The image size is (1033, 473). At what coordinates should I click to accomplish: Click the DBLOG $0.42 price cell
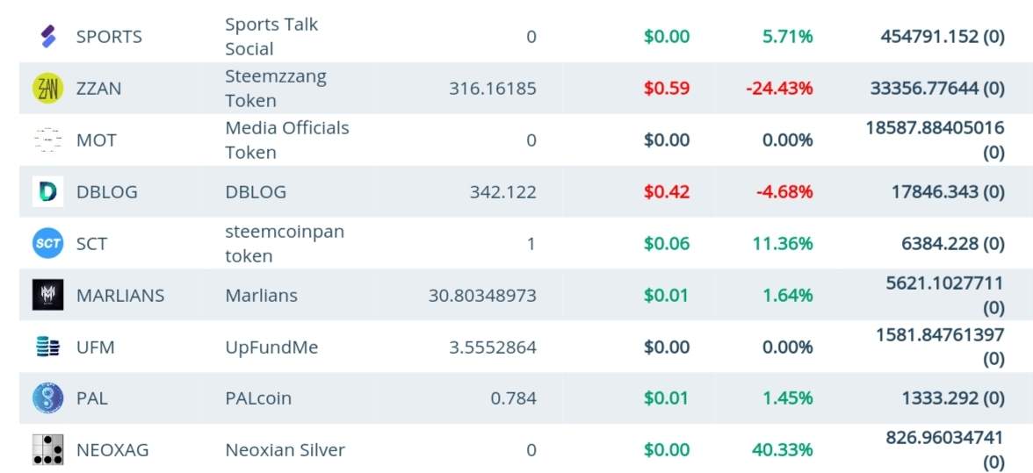(667, 191)
